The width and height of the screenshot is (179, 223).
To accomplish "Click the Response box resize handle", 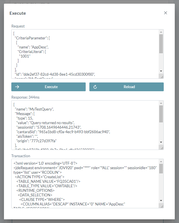I will pyautogui.click(x=161, y=147).
